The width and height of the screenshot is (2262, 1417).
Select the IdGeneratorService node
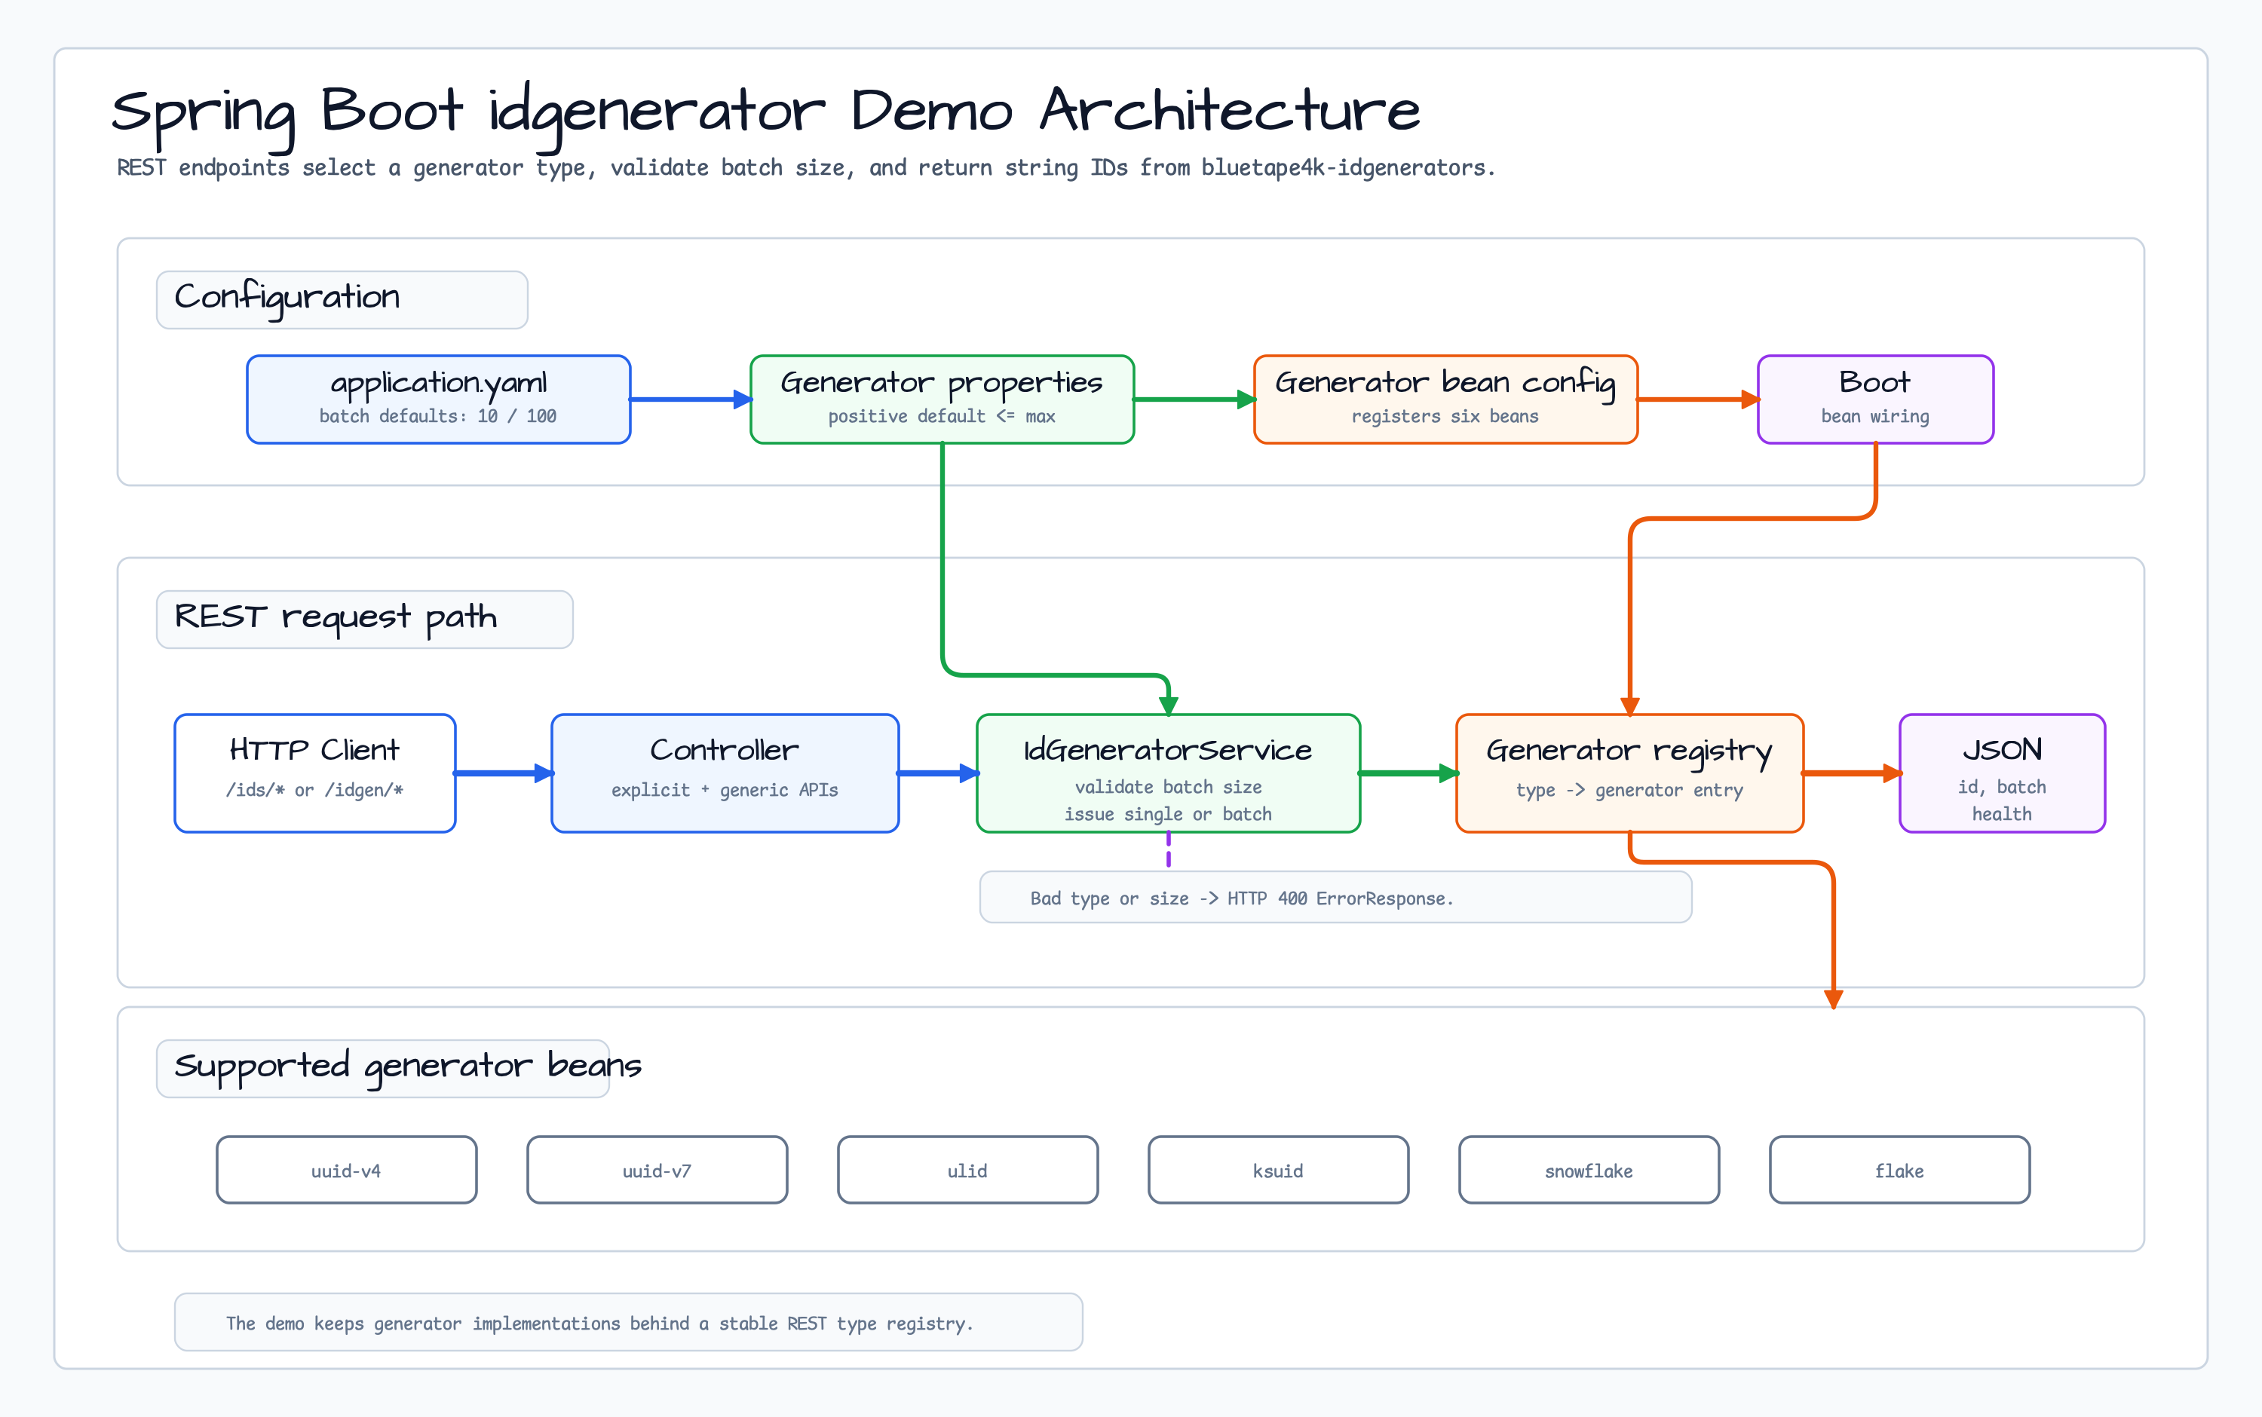coord(1168,773)
